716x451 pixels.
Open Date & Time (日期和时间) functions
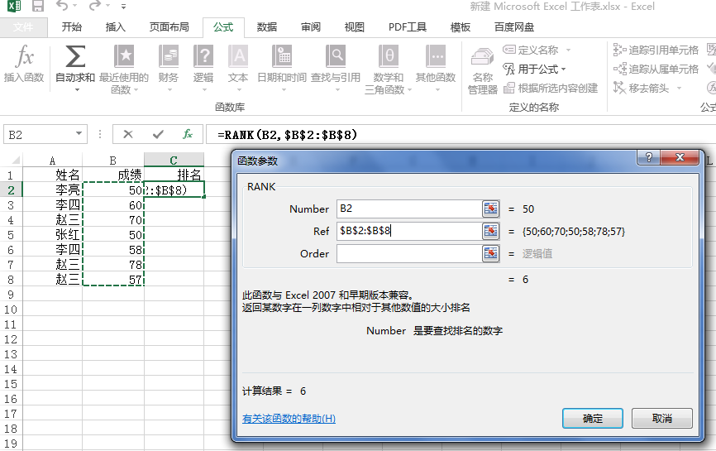[282, 68]
